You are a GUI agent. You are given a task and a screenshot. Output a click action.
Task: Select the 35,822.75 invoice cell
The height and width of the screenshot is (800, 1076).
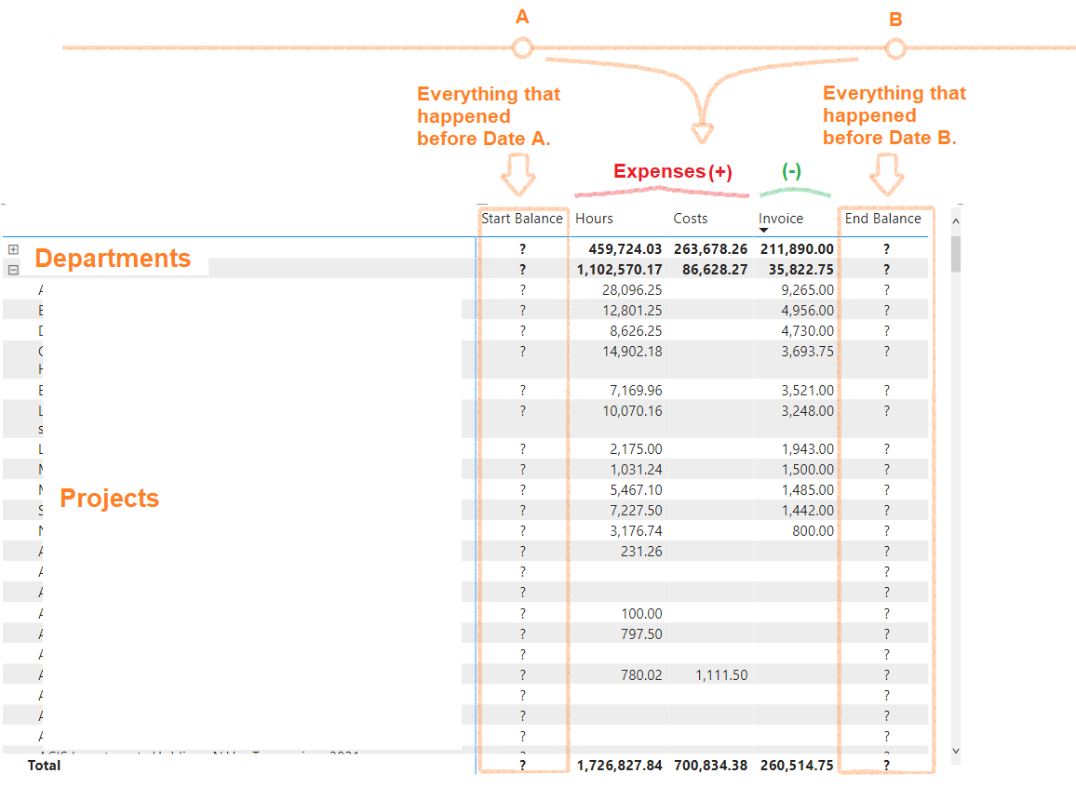tap(800, 270)
